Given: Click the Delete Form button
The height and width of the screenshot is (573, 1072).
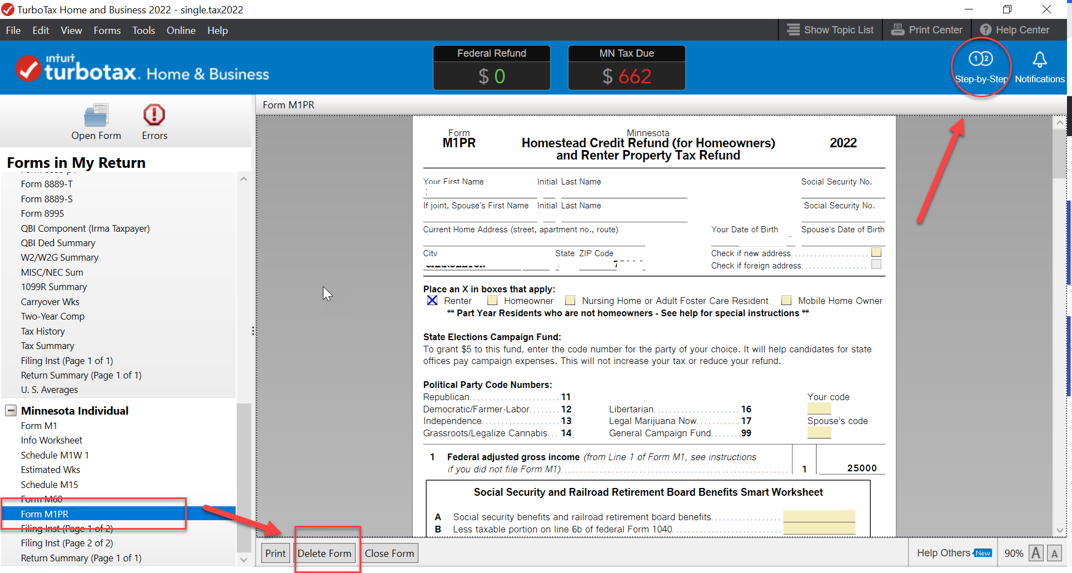Looking at the screenshot, I should point(324,553).
